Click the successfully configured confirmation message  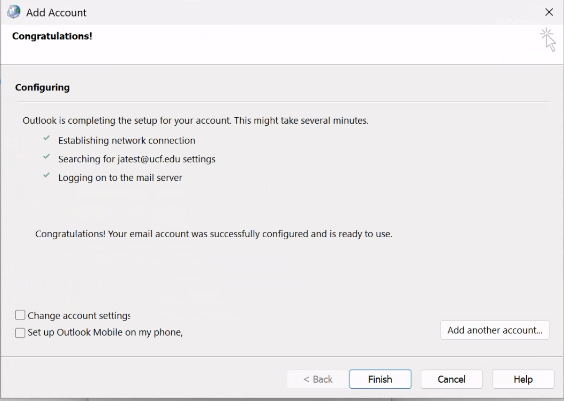(x=214, y=234)
